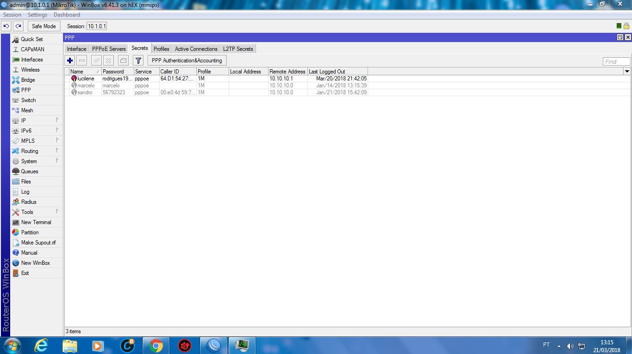Expand the IPv6 submenu
The image size is (632, 354).
pos(37,131)
